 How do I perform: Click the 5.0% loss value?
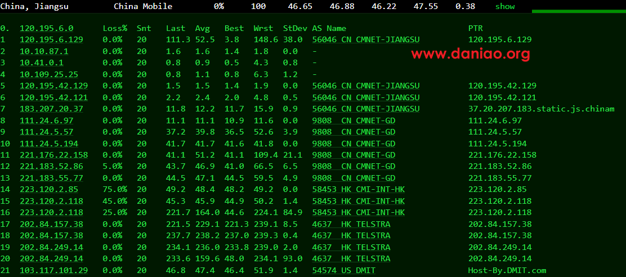(113, 167)
